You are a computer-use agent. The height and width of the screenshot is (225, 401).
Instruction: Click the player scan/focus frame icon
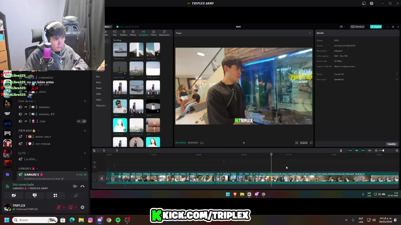297,143
